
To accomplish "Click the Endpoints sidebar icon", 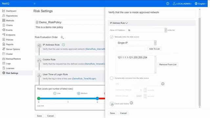I will tap(4, 35).
